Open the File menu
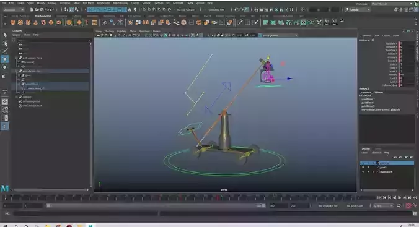Image resolution: width=419 pixels, height=227 pixels. [x=4, y=3]
